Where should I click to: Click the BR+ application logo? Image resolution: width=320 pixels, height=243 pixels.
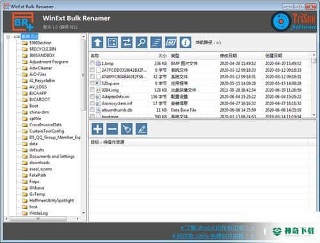click(23, 22)
